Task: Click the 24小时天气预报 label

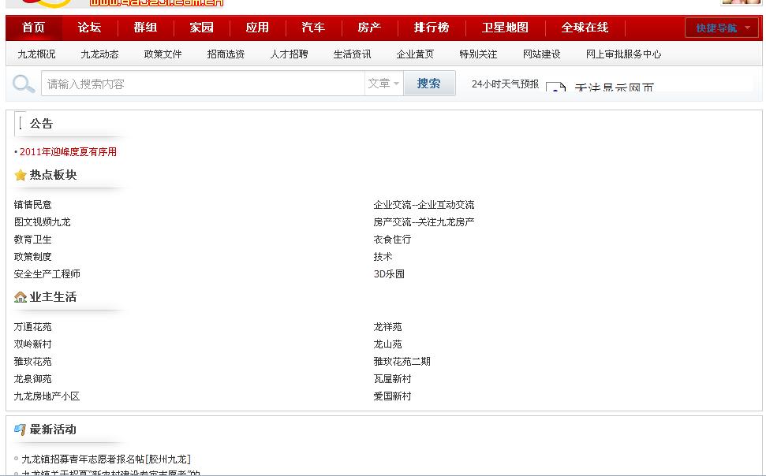Action: point(505,84)
